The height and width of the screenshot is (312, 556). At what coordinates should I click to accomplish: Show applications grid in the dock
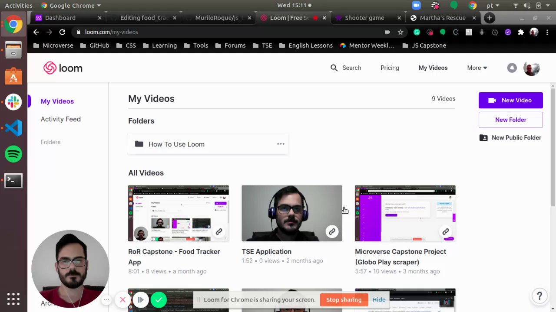point(13,299)
